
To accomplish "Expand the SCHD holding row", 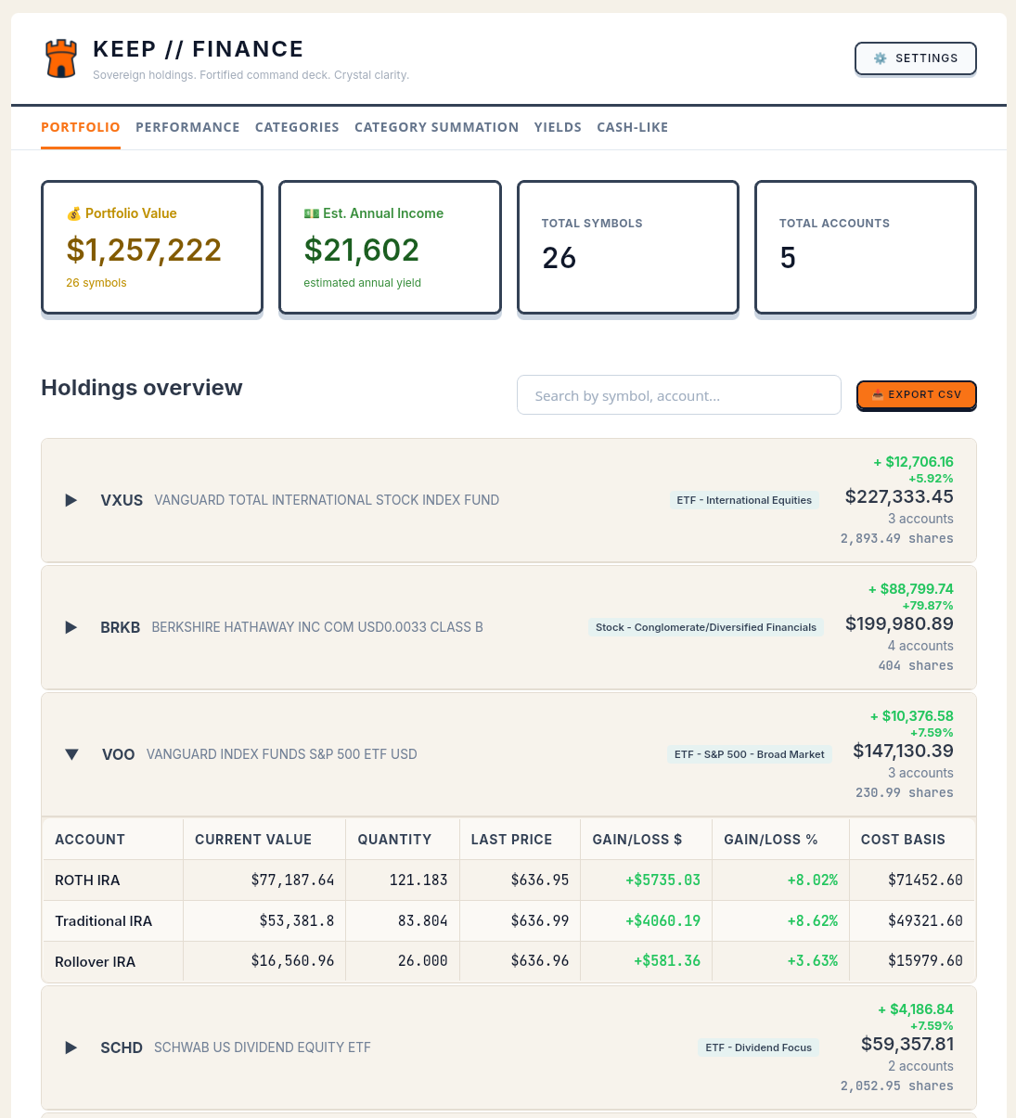I will tap(71, 1047).
